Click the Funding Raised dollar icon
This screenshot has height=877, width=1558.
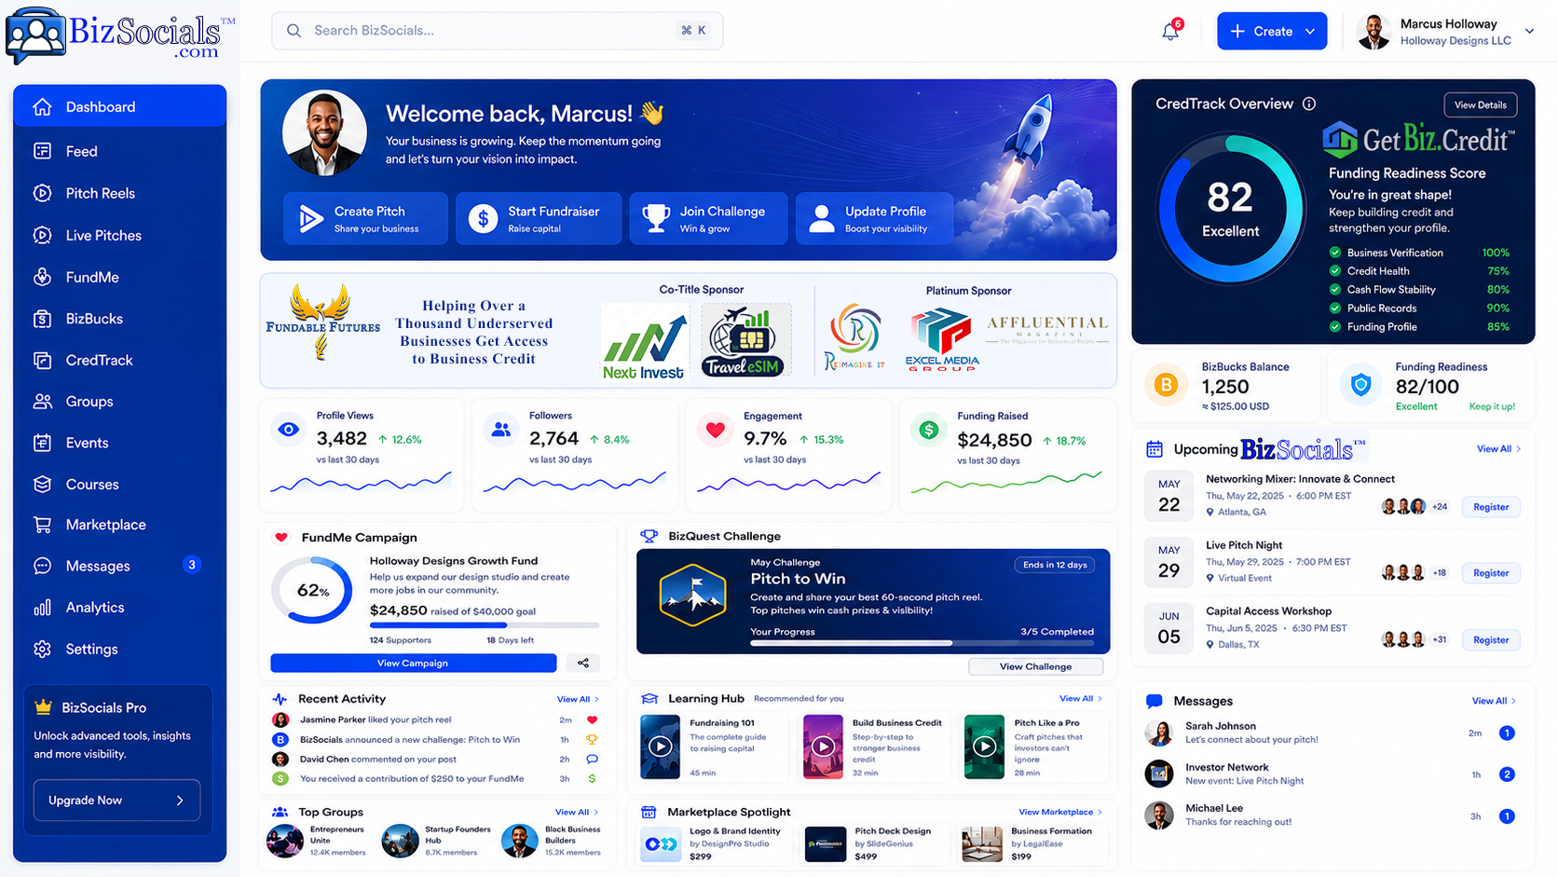point(928,430)
